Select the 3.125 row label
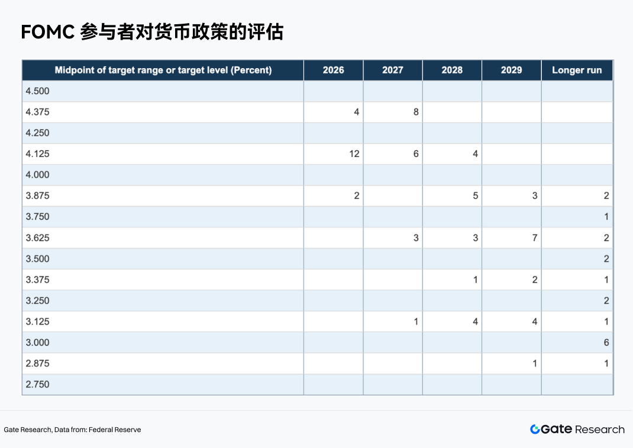Screen dimensions: 633x448 37,322
